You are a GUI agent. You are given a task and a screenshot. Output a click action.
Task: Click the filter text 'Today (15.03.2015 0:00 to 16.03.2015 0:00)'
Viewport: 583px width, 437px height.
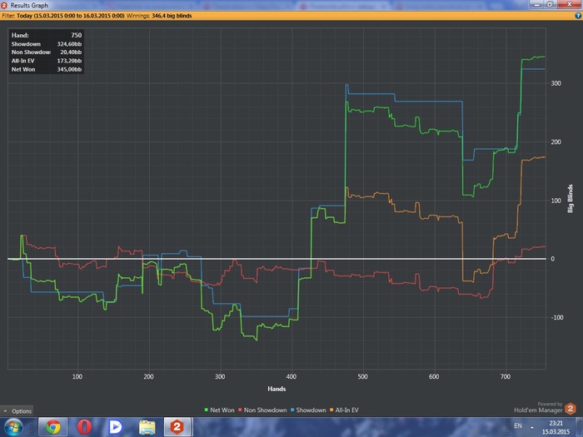pos(71,16)
